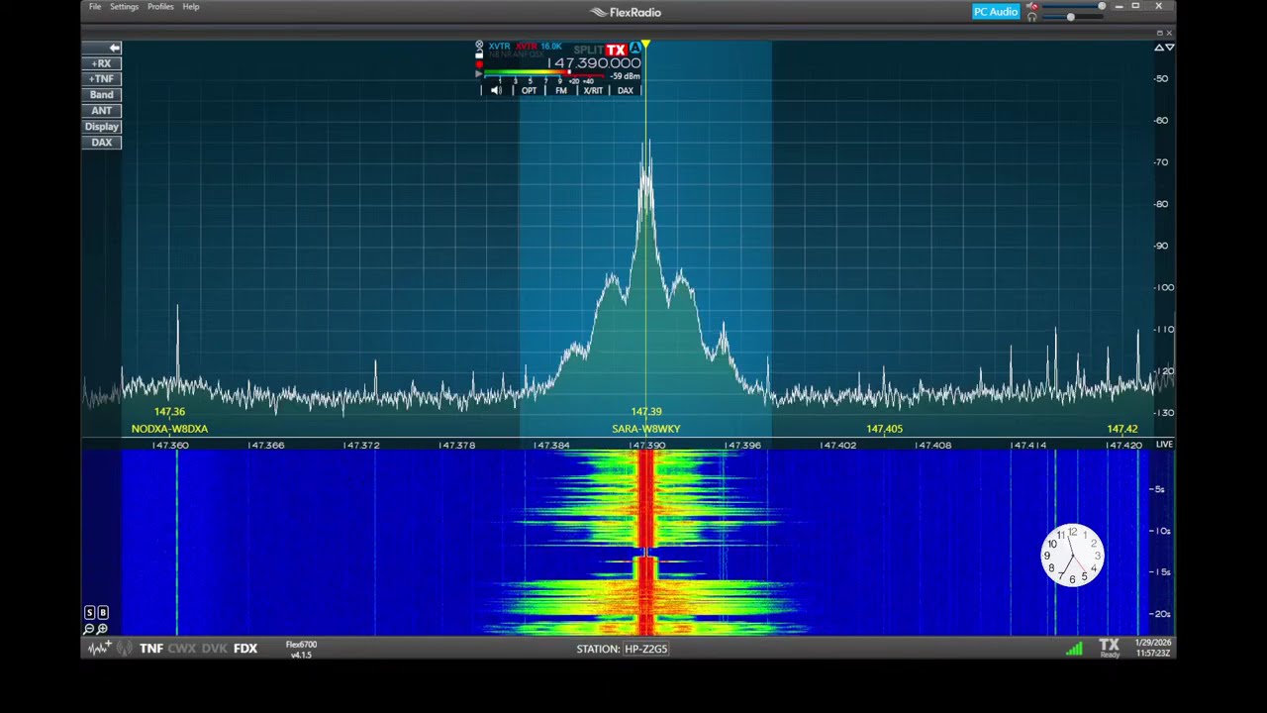Click the LIVE waterfall indicator
This screenshot has width=1267, height=713.
[1164, 445]
